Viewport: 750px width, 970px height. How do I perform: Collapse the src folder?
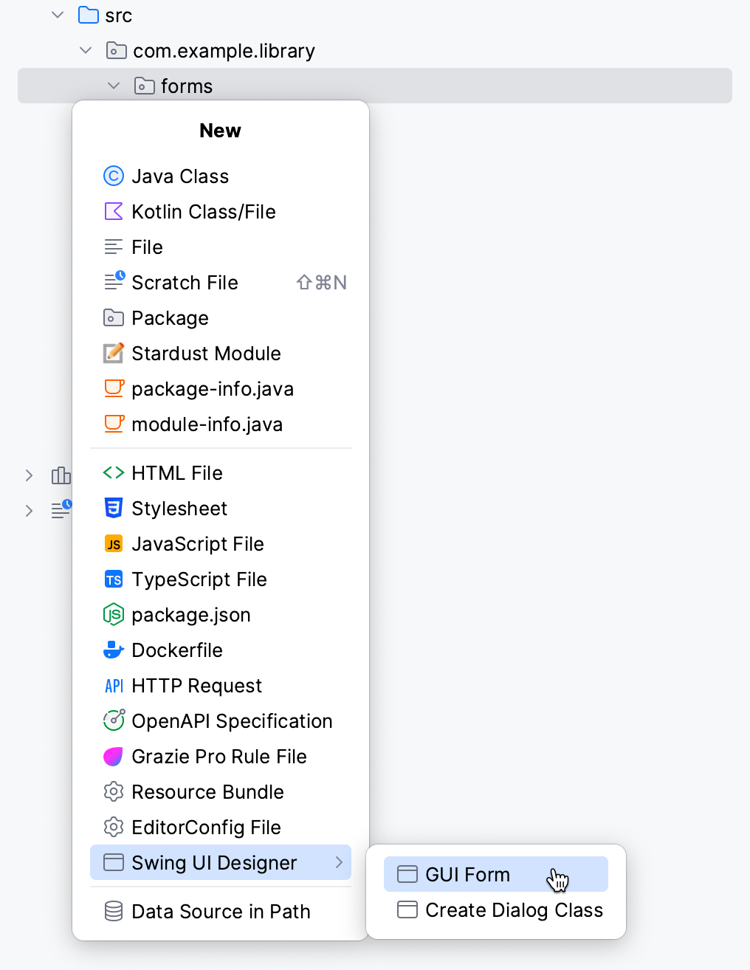(58, 15)
